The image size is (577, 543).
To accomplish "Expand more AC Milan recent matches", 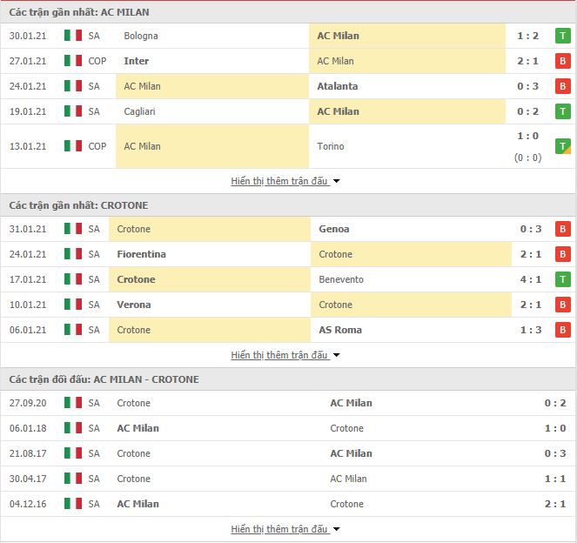I will pyautogui.click(x=285, y=181).
